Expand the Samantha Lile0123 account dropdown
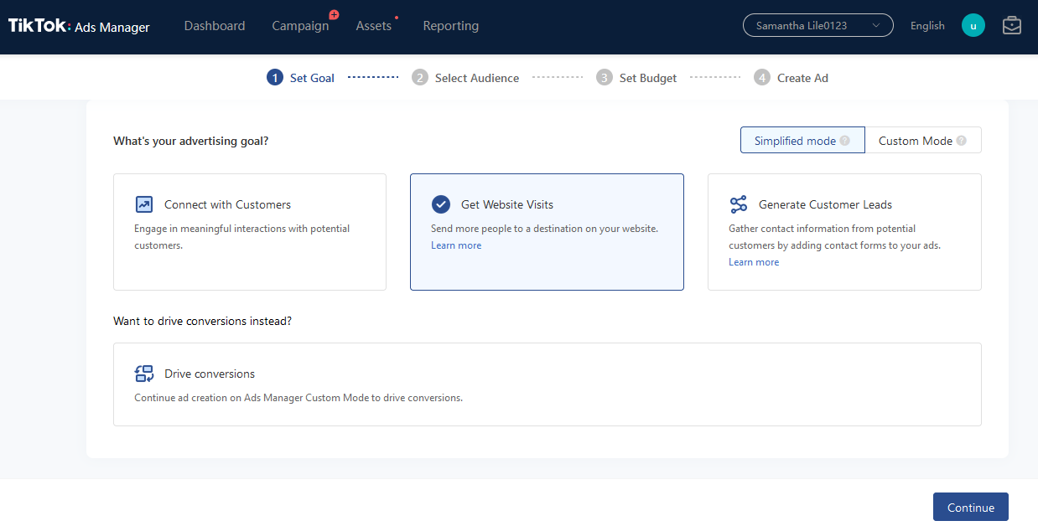The height and width of the screenshot is (526, 1038). pyautogui.click(x=817, y=25)
